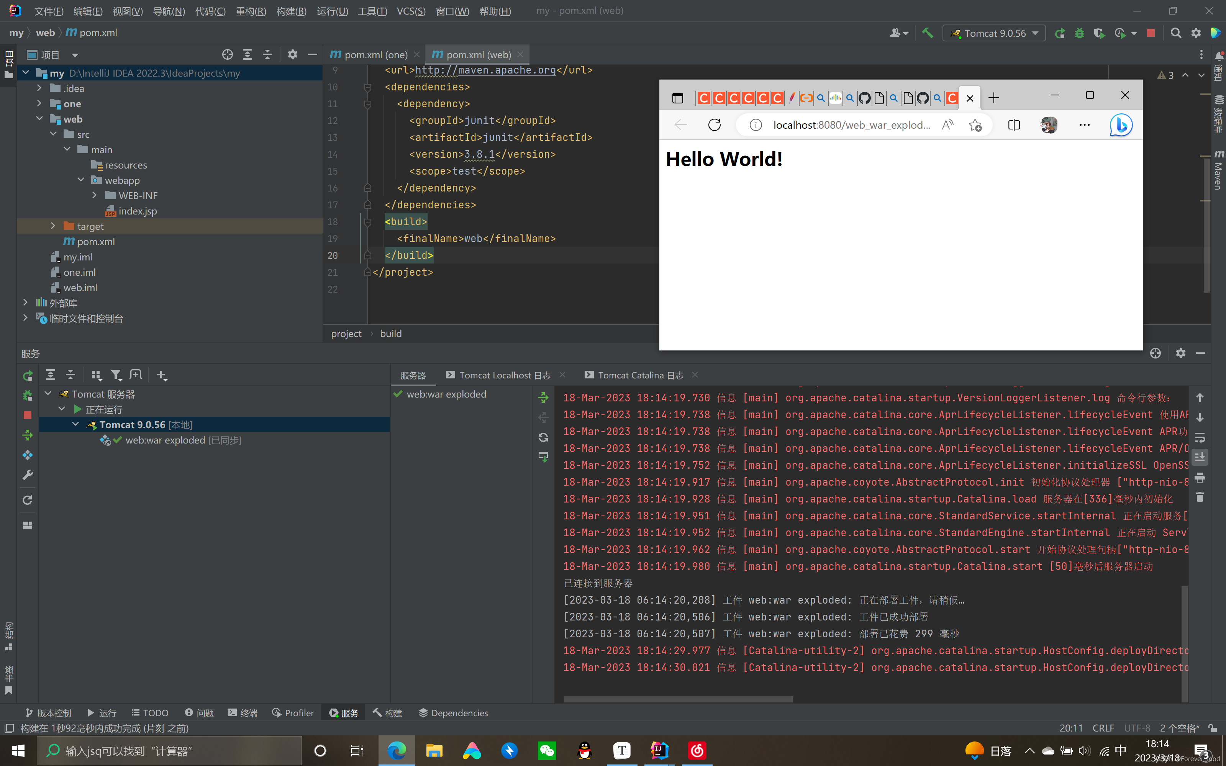
Task: Select opened file target icon in project panel
Action: pos(228,54)
